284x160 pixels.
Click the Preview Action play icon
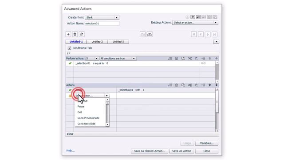[187, 17]
